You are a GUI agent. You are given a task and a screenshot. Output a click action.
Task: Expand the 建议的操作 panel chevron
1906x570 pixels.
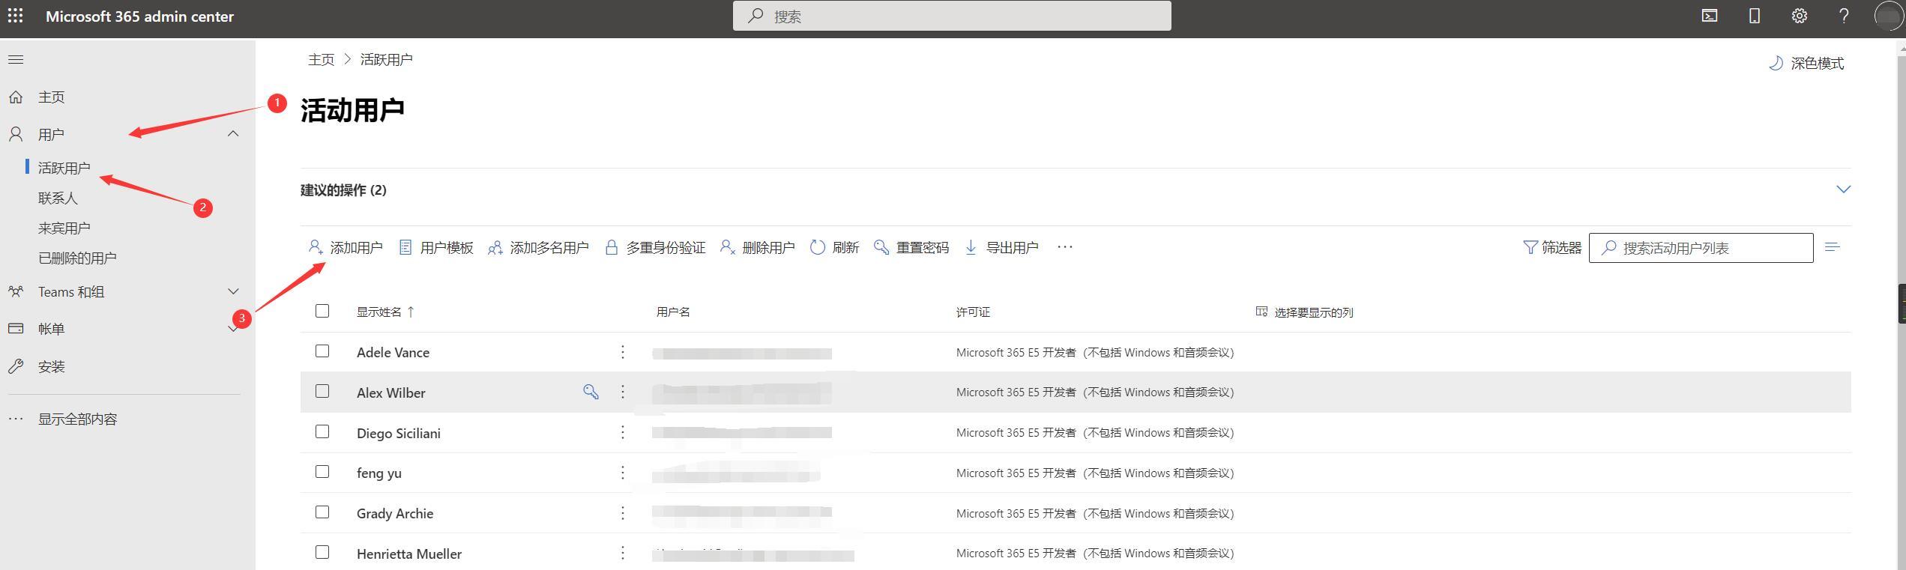tap(1844, 189)
